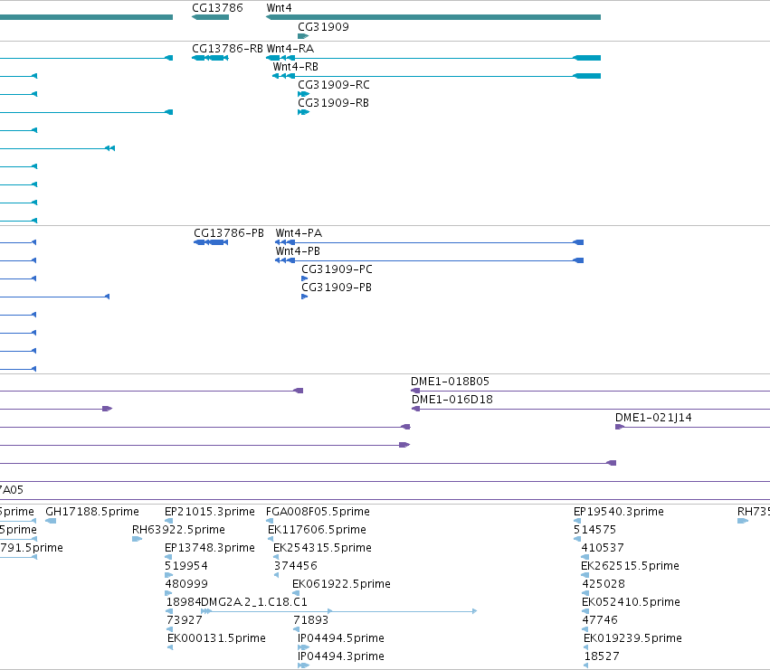The width and height of the screenshot is (770, 670).
Task: Click the EK019239.5prime EST label
Action: tap(632, 638)
